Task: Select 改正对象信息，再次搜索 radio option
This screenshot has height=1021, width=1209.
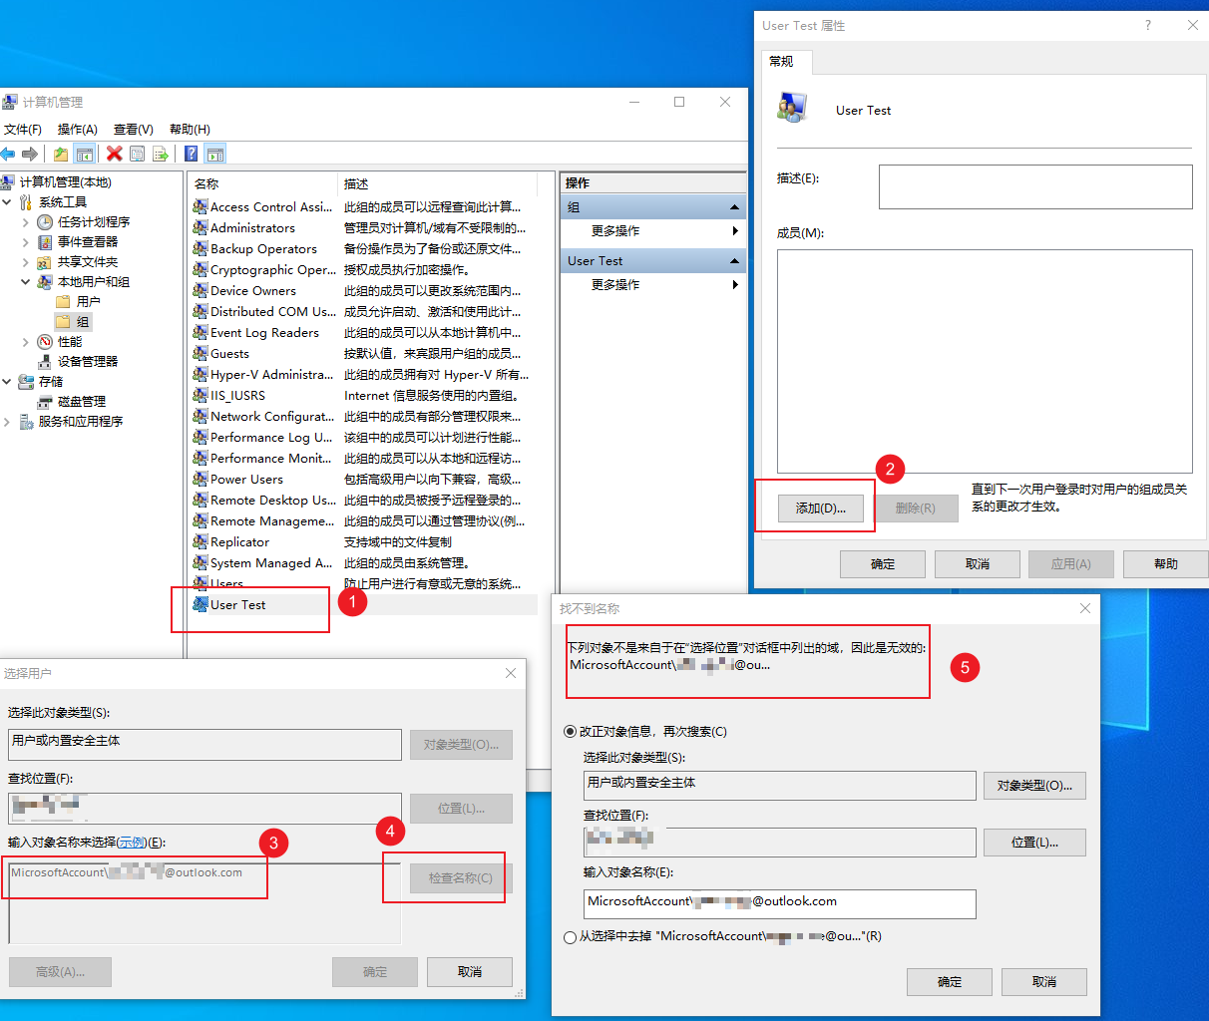Action: click(571, 732)
